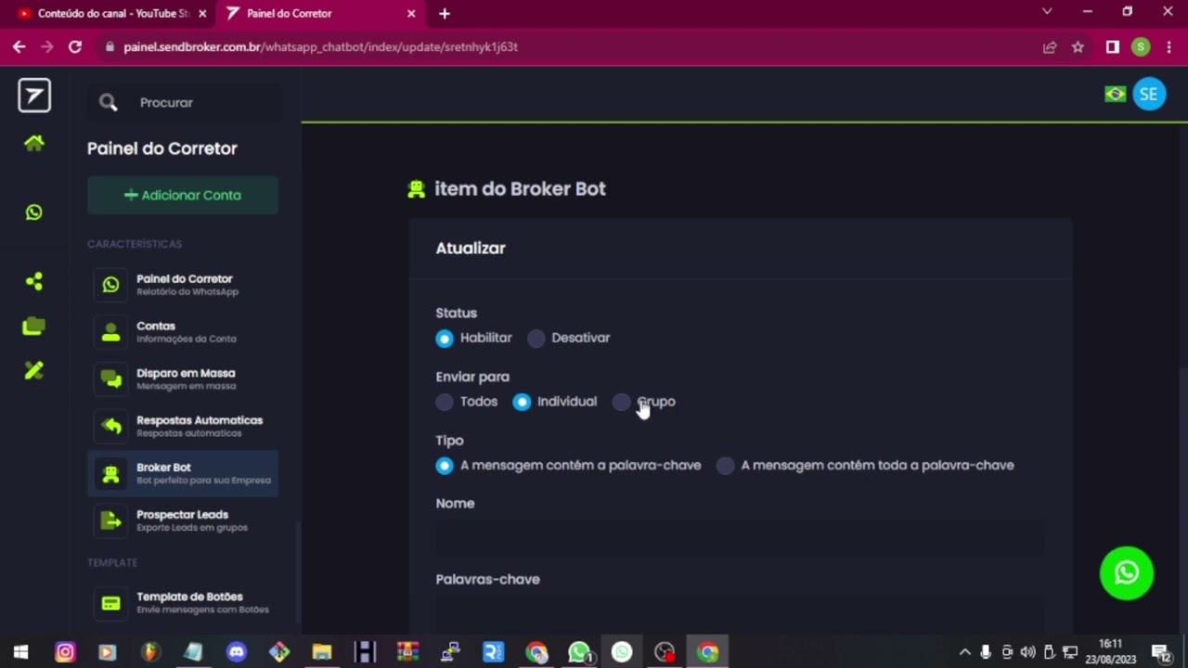The height and width of the screenshot is (668, 1188).
Task: Open Contas menu item
Action: pyautogui.click(x=183, y=332)
